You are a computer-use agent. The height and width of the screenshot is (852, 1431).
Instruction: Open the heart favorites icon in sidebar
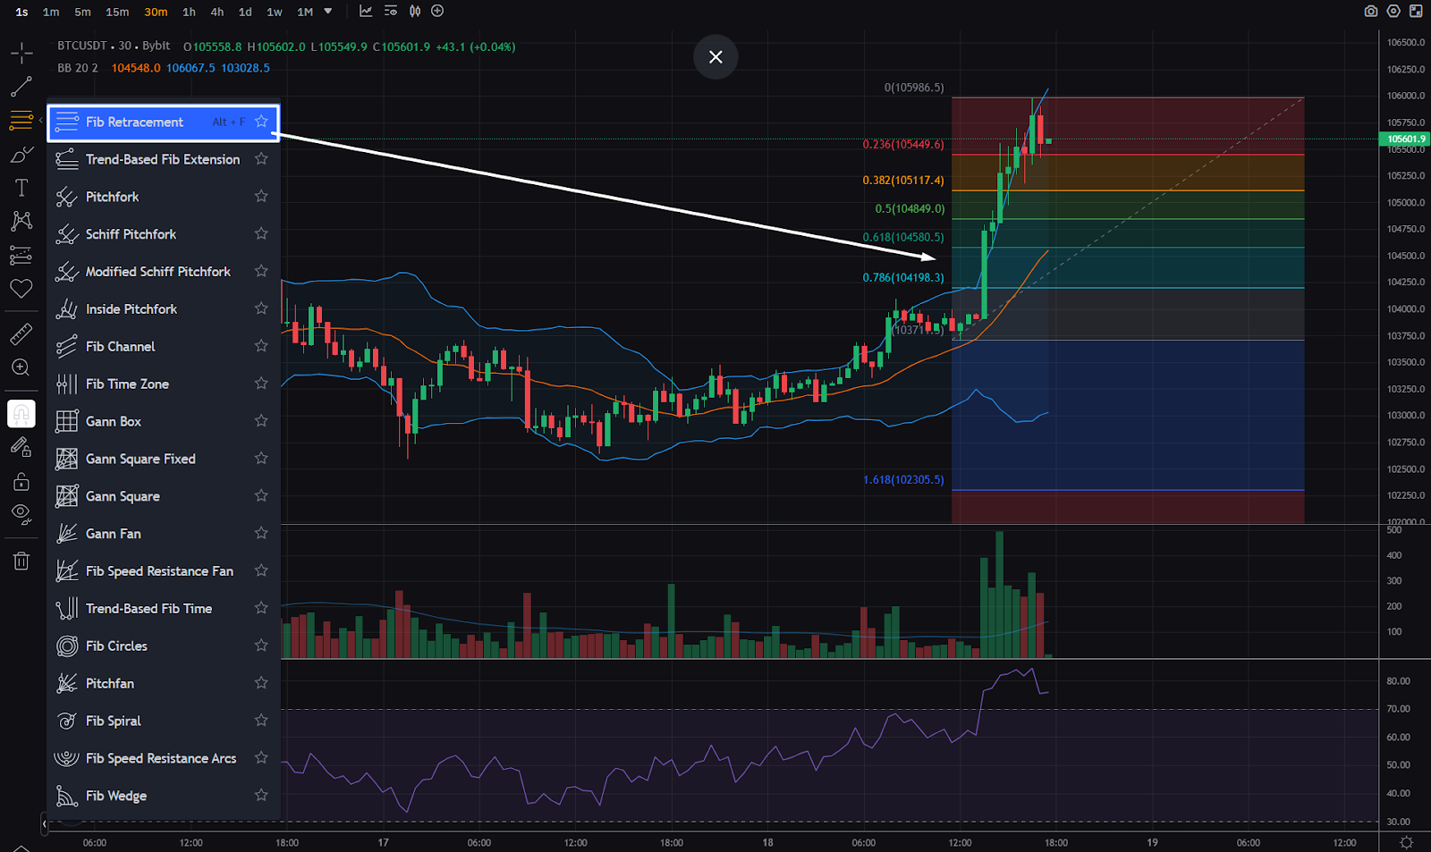click(21, 288)
